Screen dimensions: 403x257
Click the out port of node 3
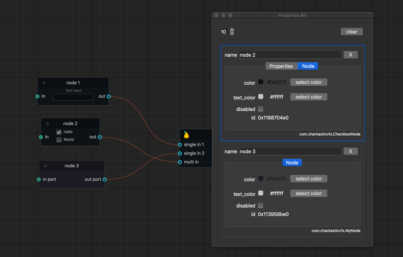[105, 179]
